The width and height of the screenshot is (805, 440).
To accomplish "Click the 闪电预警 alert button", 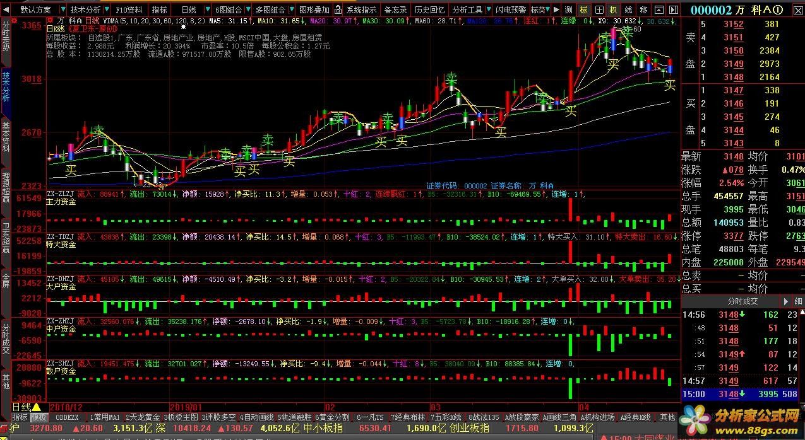I will tap(511, 9).
